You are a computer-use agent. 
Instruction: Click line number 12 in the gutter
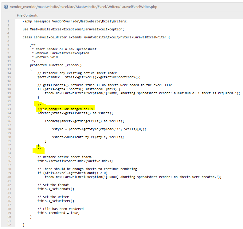(x=9, y=65)
